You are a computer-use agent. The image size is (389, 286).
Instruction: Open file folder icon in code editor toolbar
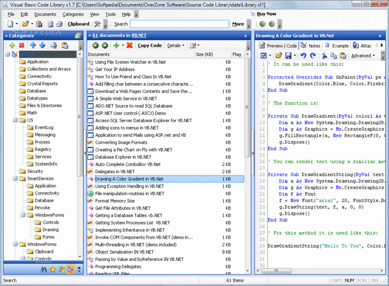pyautogui.click(x=279, y=55)
